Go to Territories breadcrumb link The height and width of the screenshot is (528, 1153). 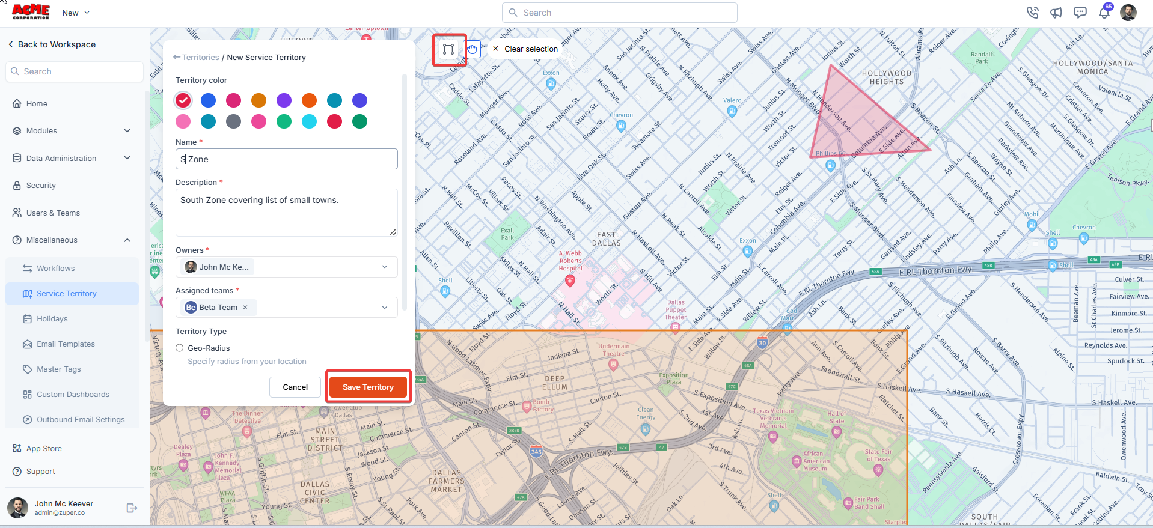[x=200, y=58]
